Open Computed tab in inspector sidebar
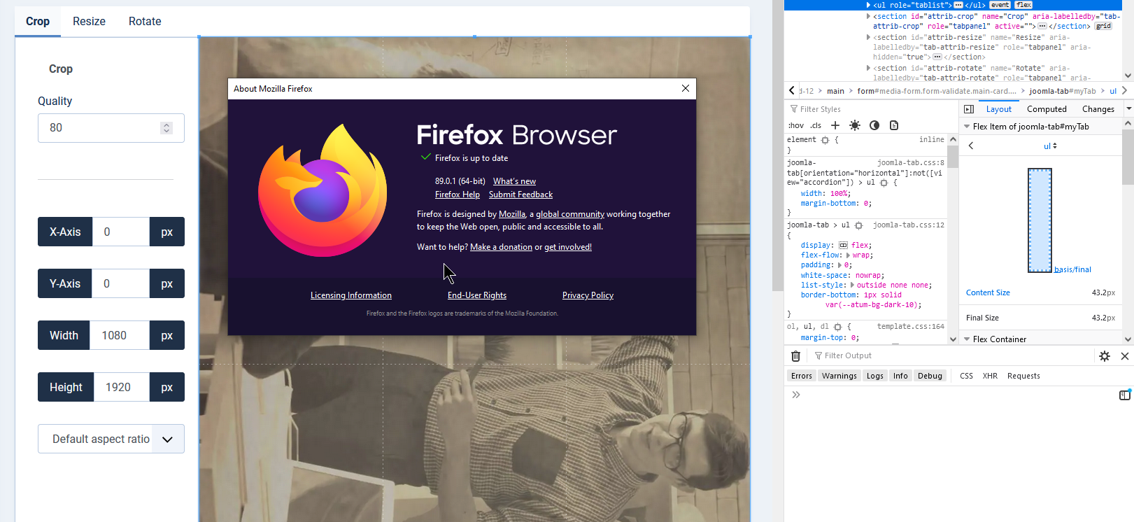The width and height of the screenshot is (1134, 522). pyautogui.click(x=1047, y=109)
